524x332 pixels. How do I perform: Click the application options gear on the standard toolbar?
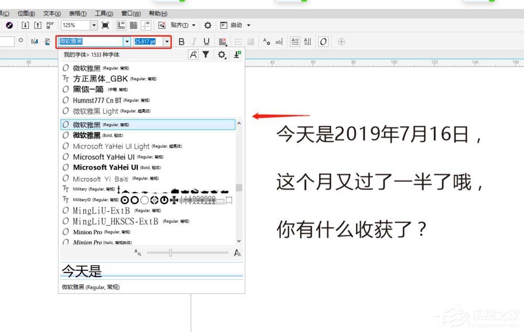207,25
